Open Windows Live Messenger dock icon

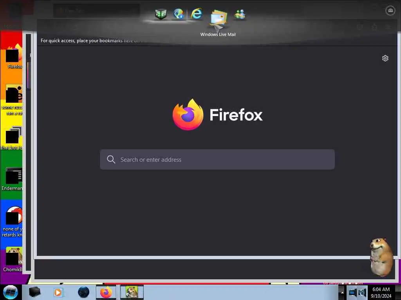tap(240, 14)
